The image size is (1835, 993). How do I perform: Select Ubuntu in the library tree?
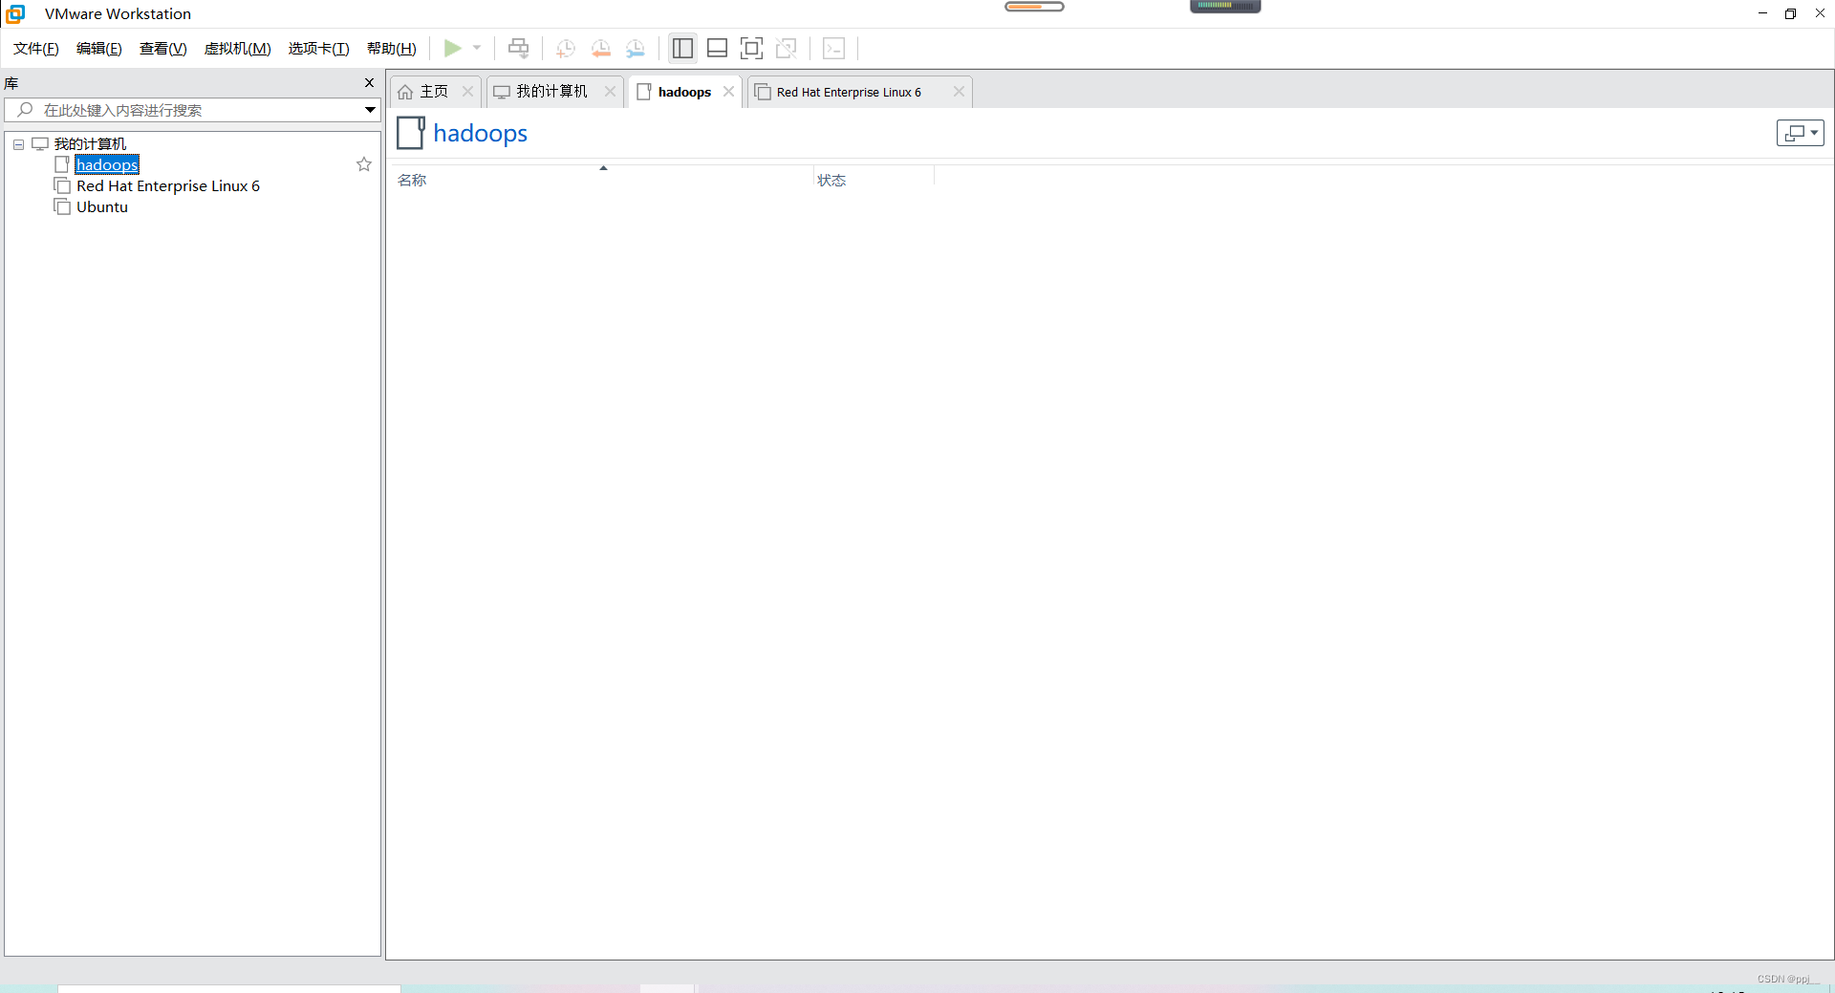[x=102, y=207]
